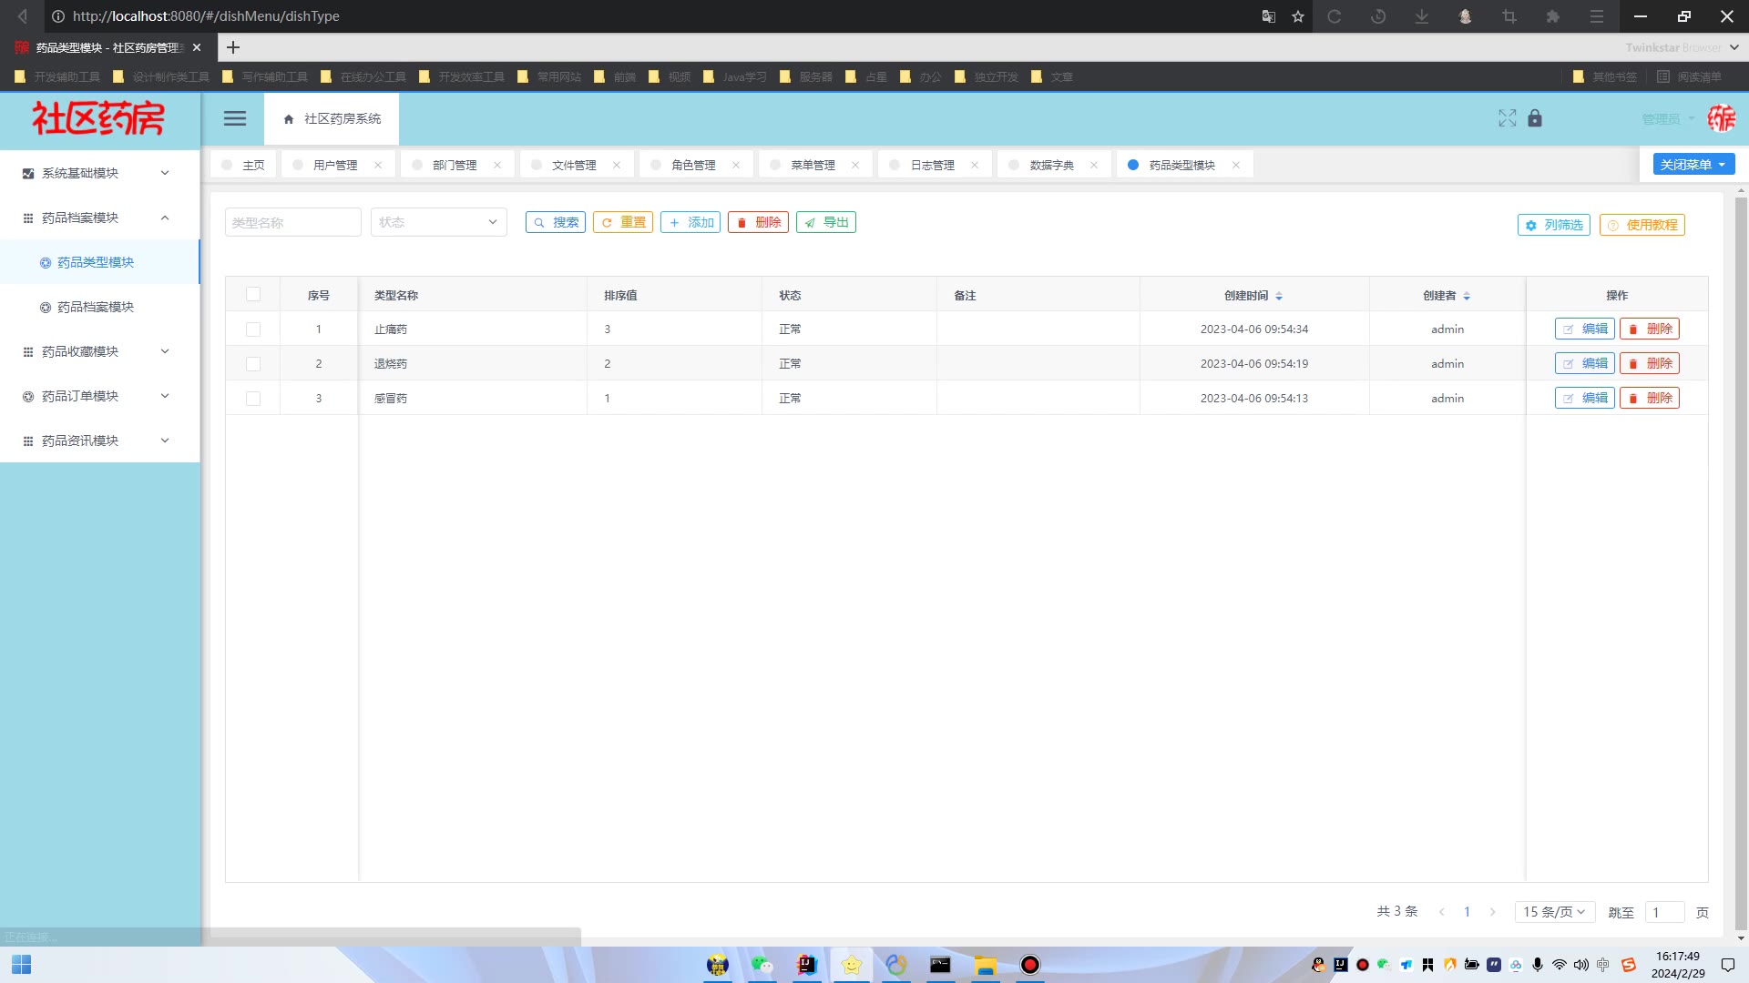Click the hamburger sidebar collapse icon

click(235, 118)
